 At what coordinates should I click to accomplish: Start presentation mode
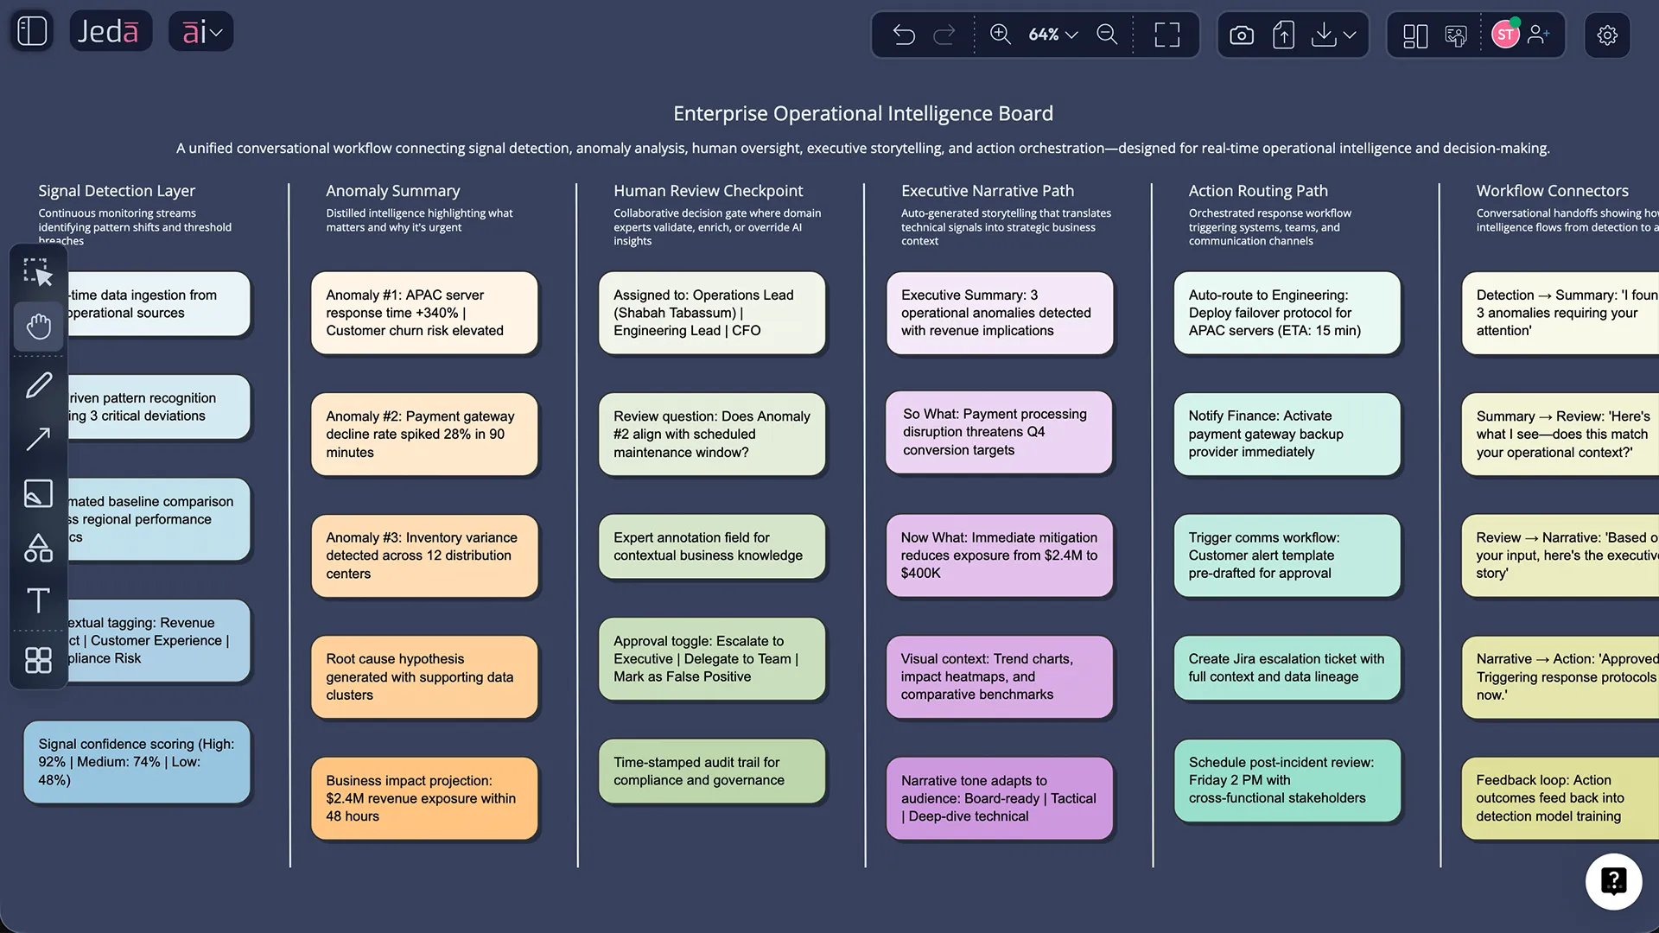pos(1456,35)
